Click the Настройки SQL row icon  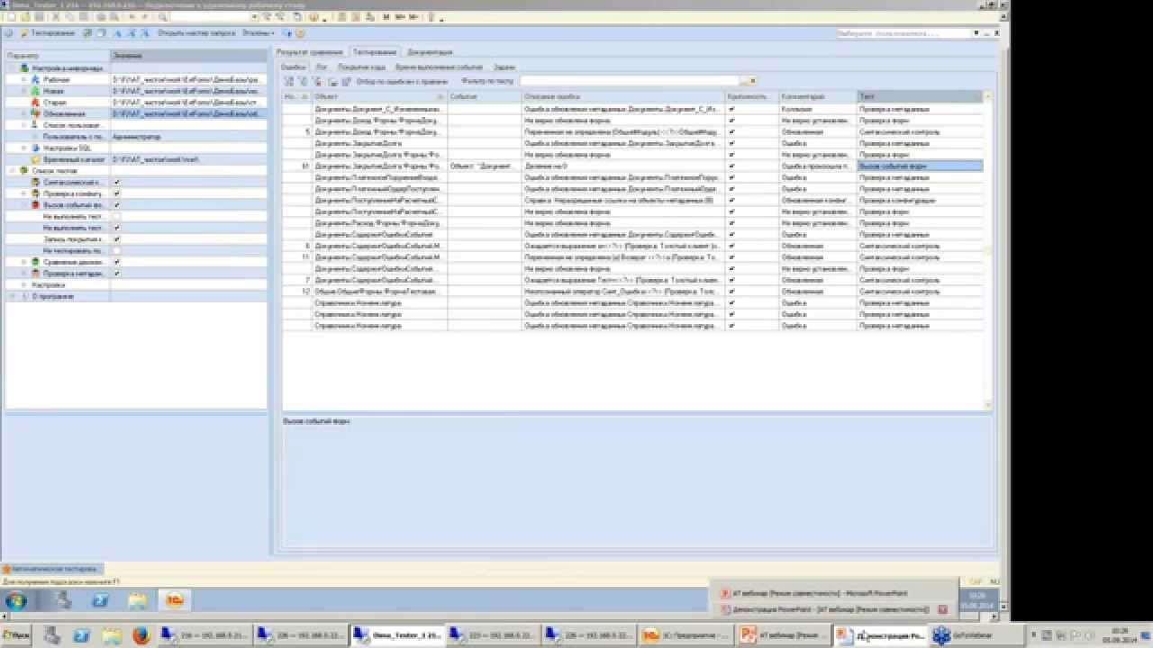(x=35, y=148)
